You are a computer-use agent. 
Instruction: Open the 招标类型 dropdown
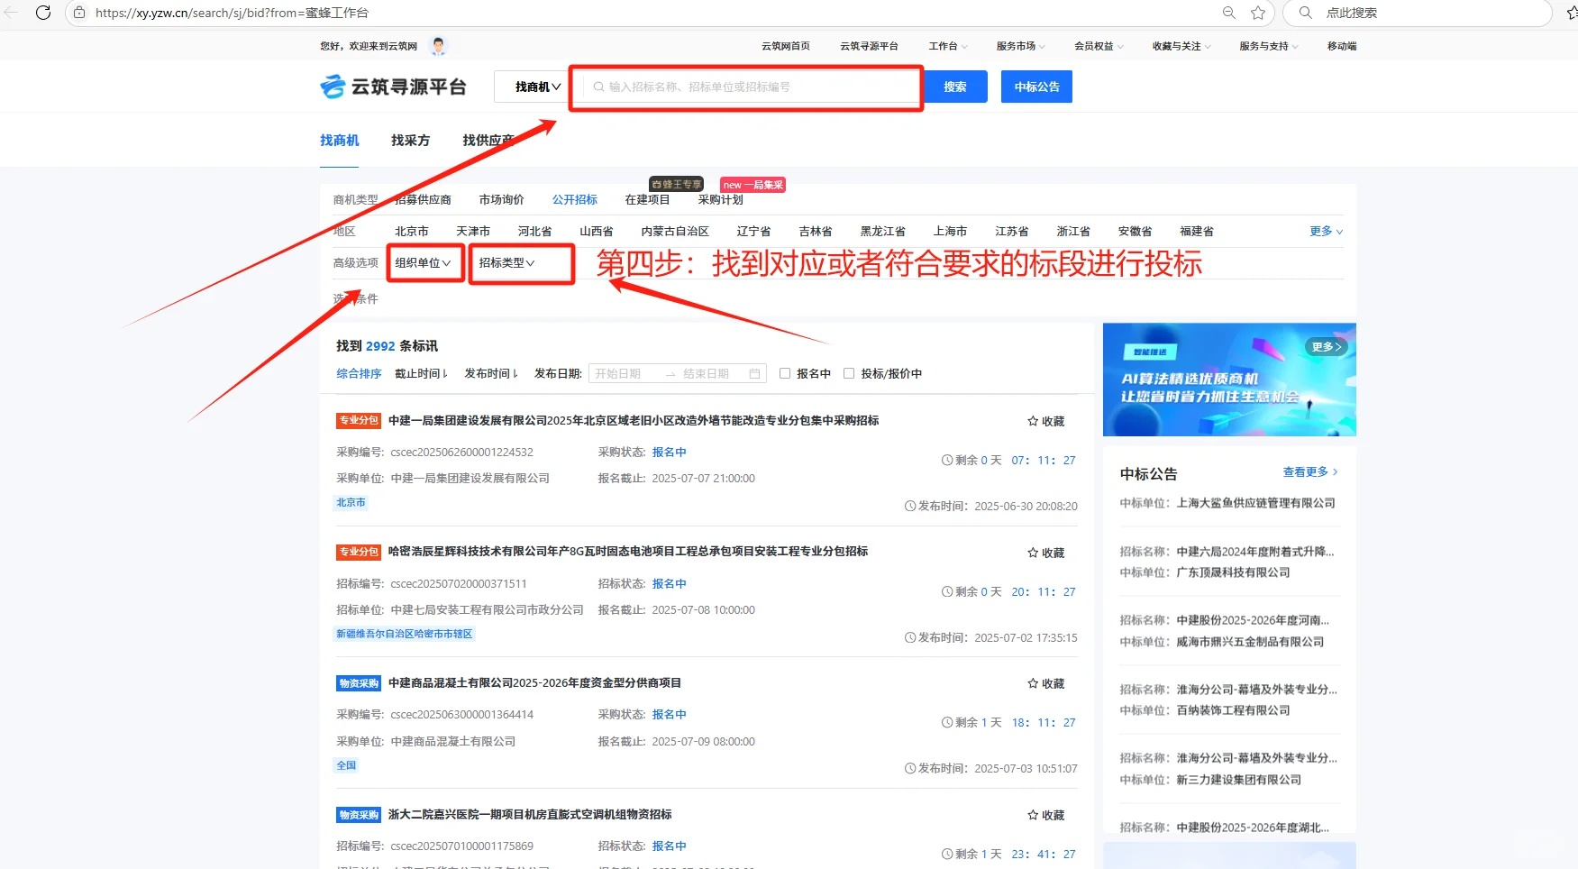click(x=521, y=263)
